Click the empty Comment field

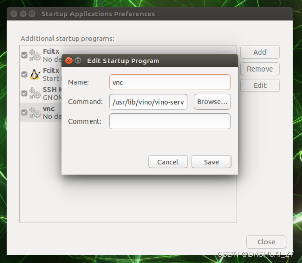(x=170, y=121)
